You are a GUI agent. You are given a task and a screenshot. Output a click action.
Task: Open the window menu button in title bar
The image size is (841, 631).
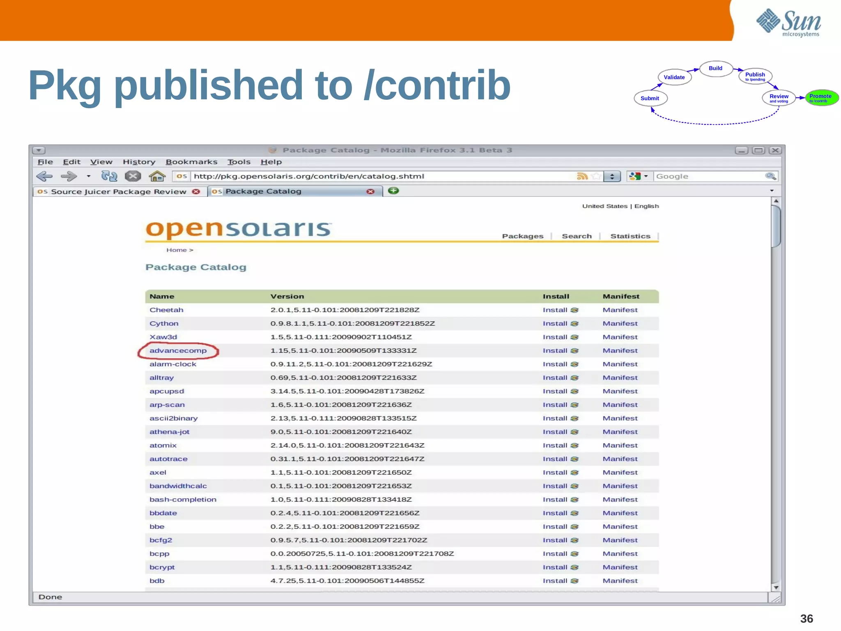(39, 150)
